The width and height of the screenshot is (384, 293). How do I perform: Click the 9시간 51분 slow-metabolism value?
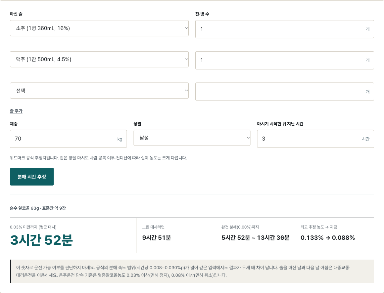(157, 237)
